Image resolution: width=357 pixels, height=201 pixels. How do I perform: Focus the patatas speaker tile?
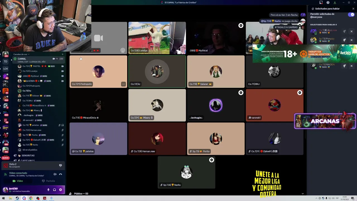coord(98,139)
